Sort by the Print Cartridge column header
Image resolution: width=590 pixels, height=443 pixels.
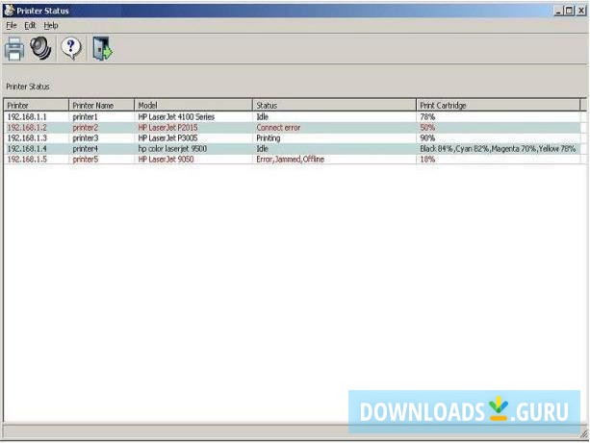click(499, 105)
